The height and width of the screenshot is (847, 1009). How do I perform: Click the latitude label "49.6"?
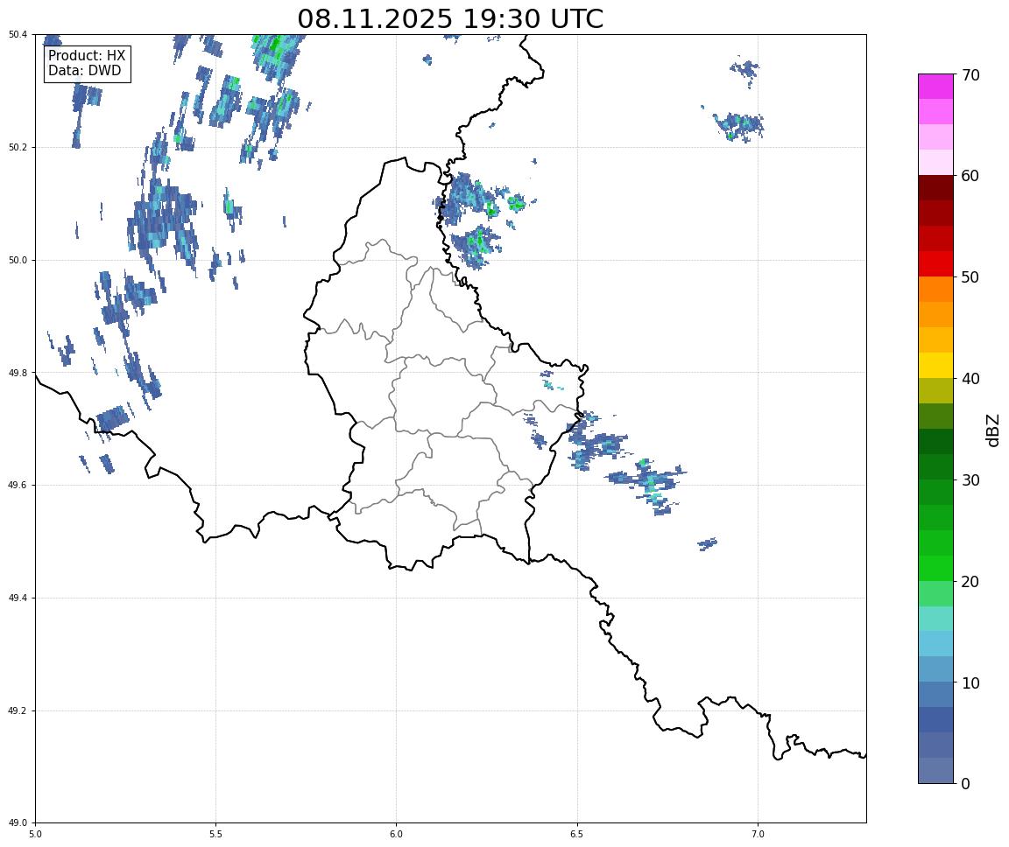(18, 486)
